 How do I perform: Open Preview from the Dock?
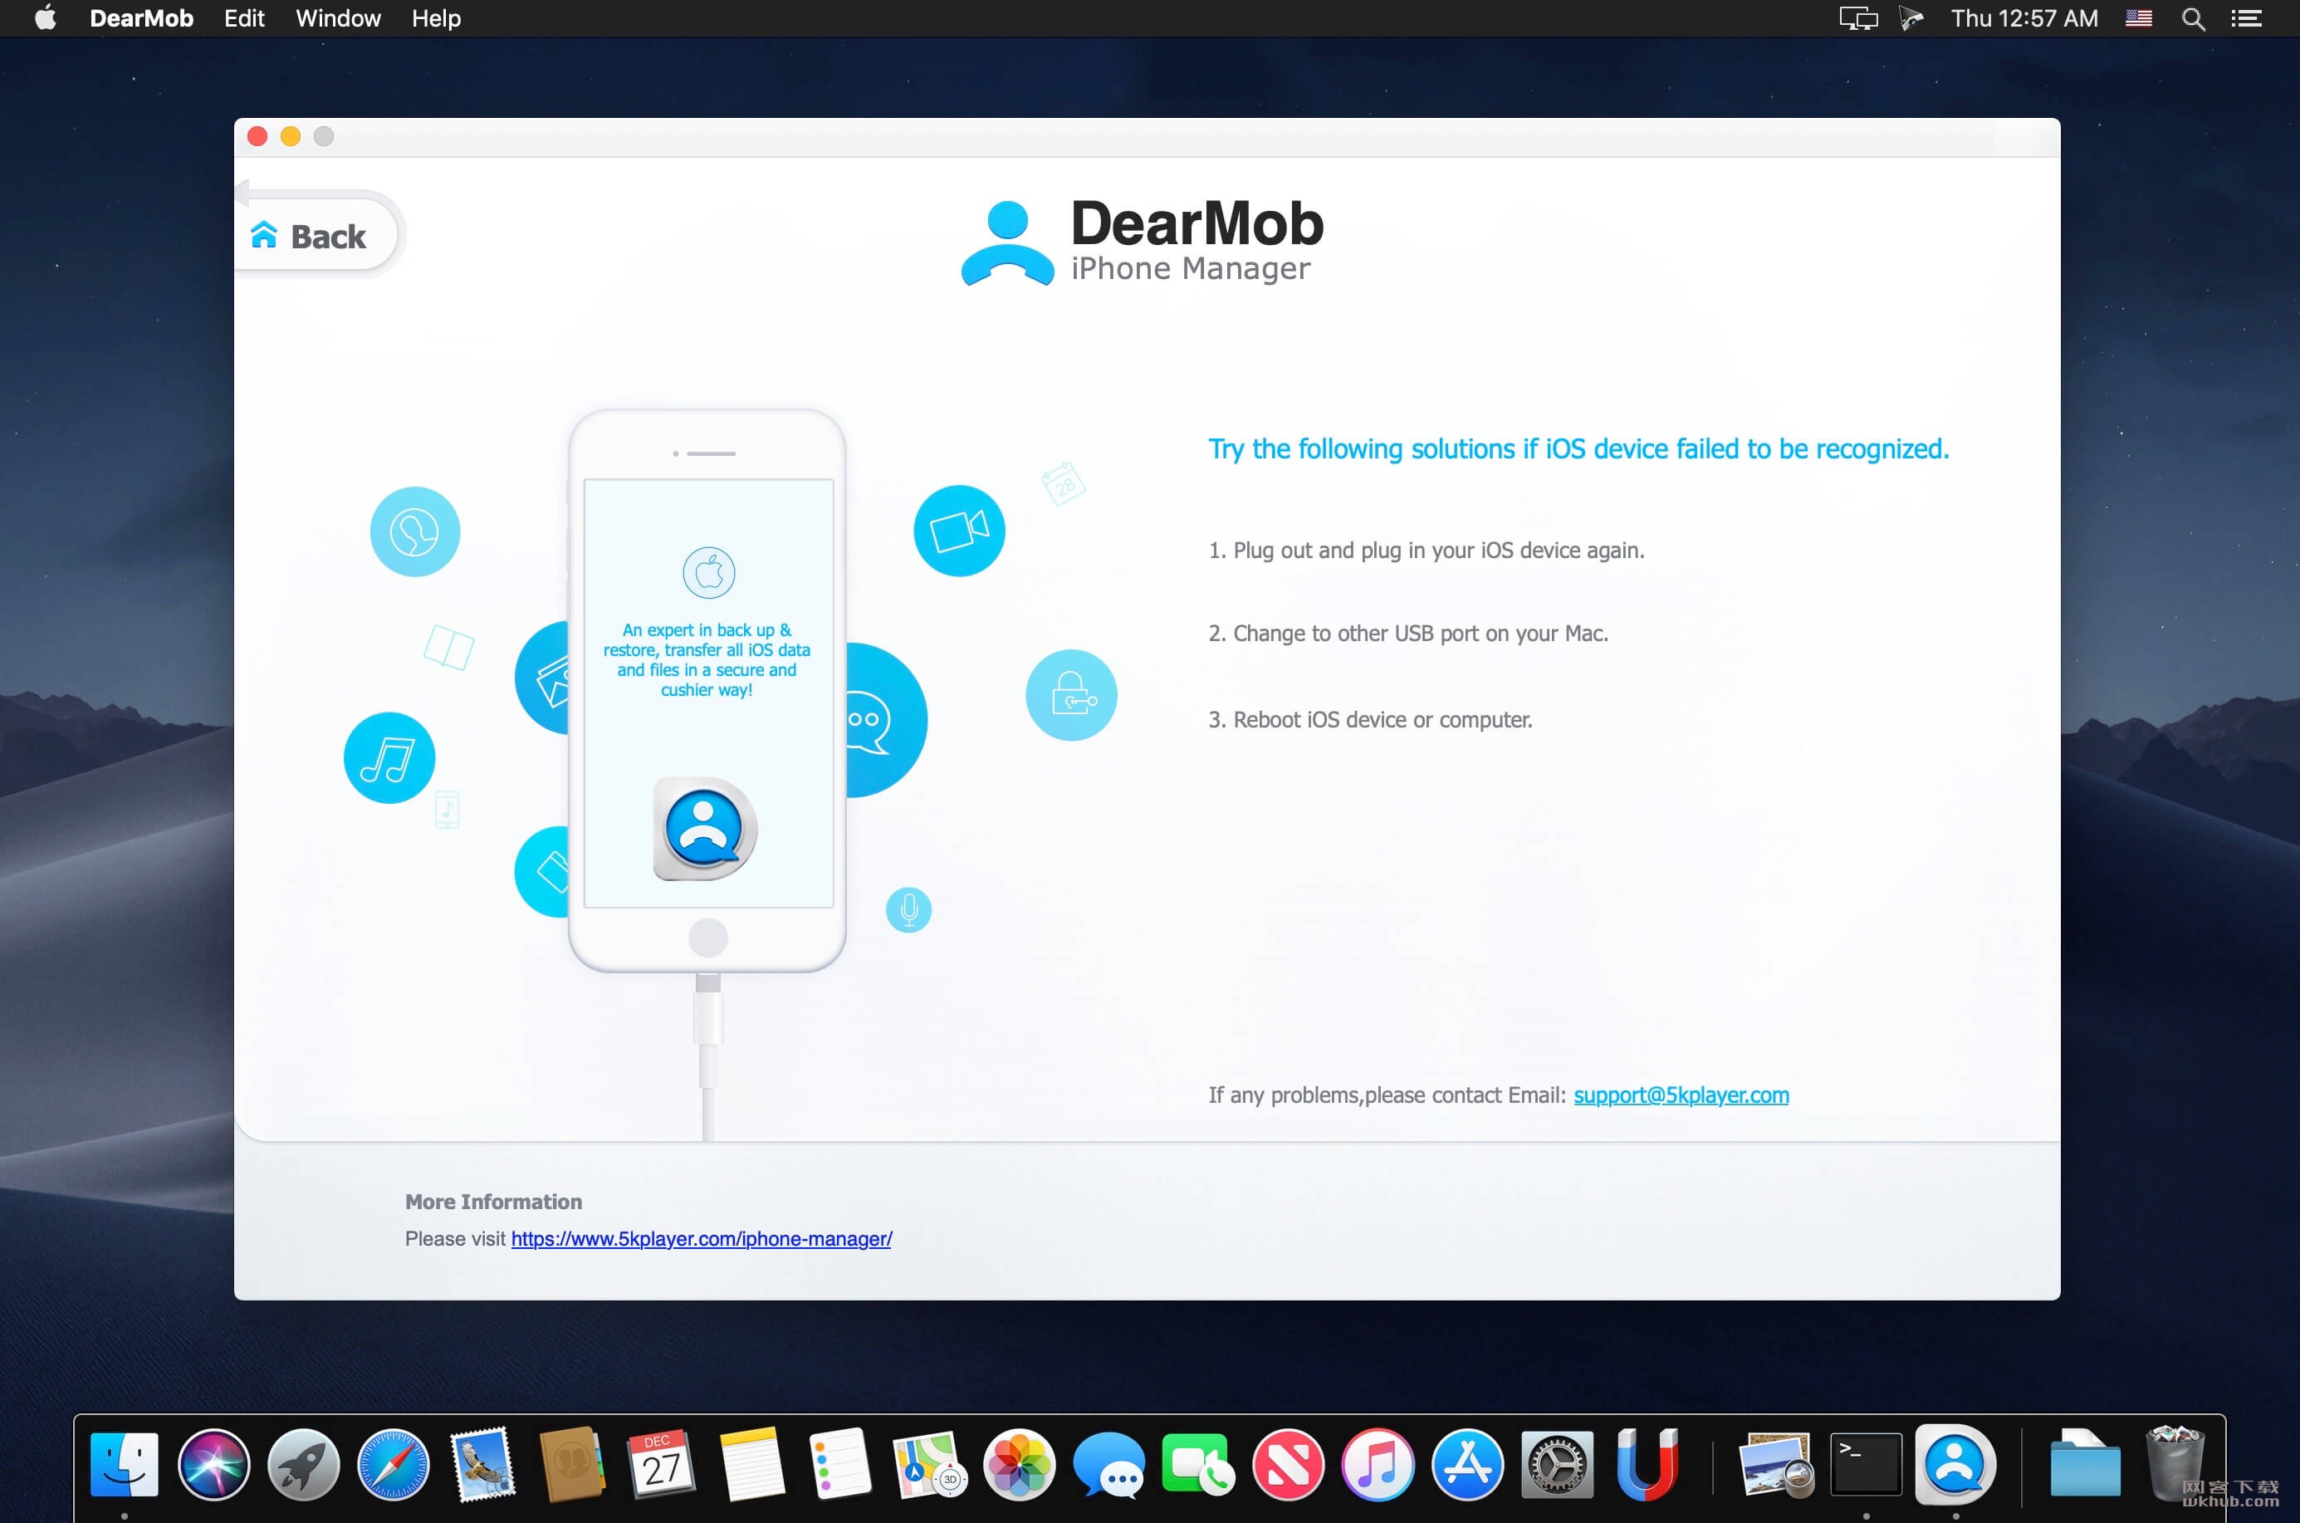coord(1775,1464)
